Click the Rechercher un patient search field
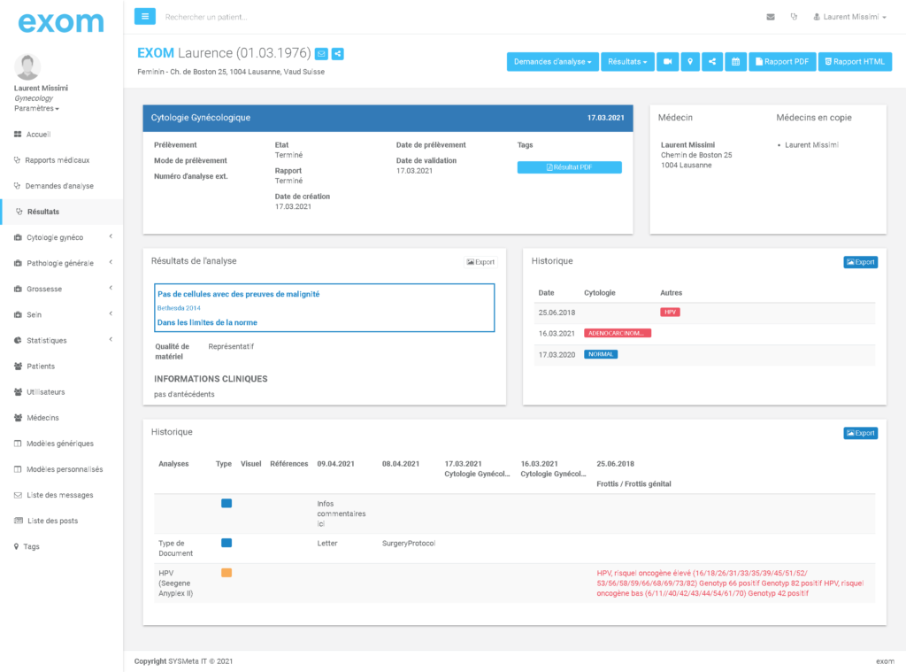Image resolution: width=906 pixels, height=672 pixels. [x=265, y=17]
